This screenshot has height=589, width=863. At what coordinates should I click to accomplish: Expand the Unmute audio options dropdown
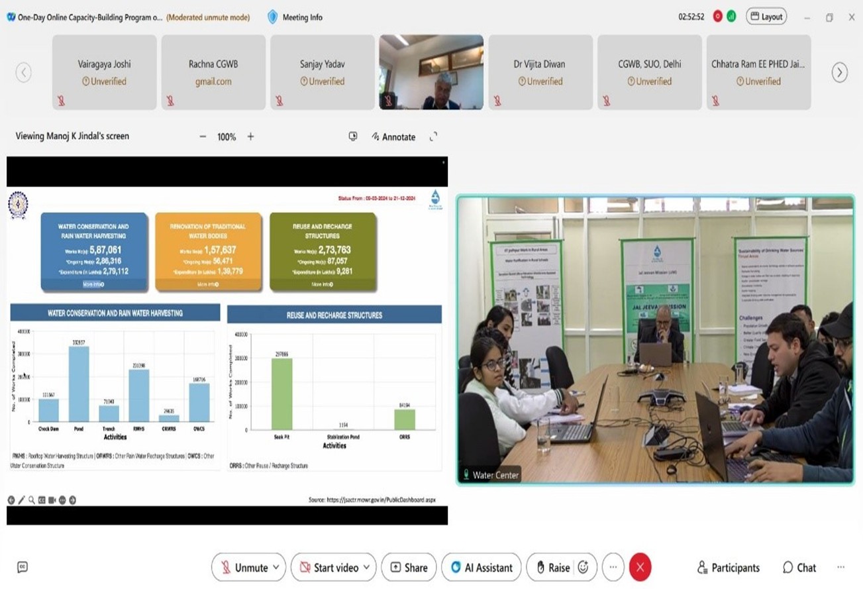point(276,567)
